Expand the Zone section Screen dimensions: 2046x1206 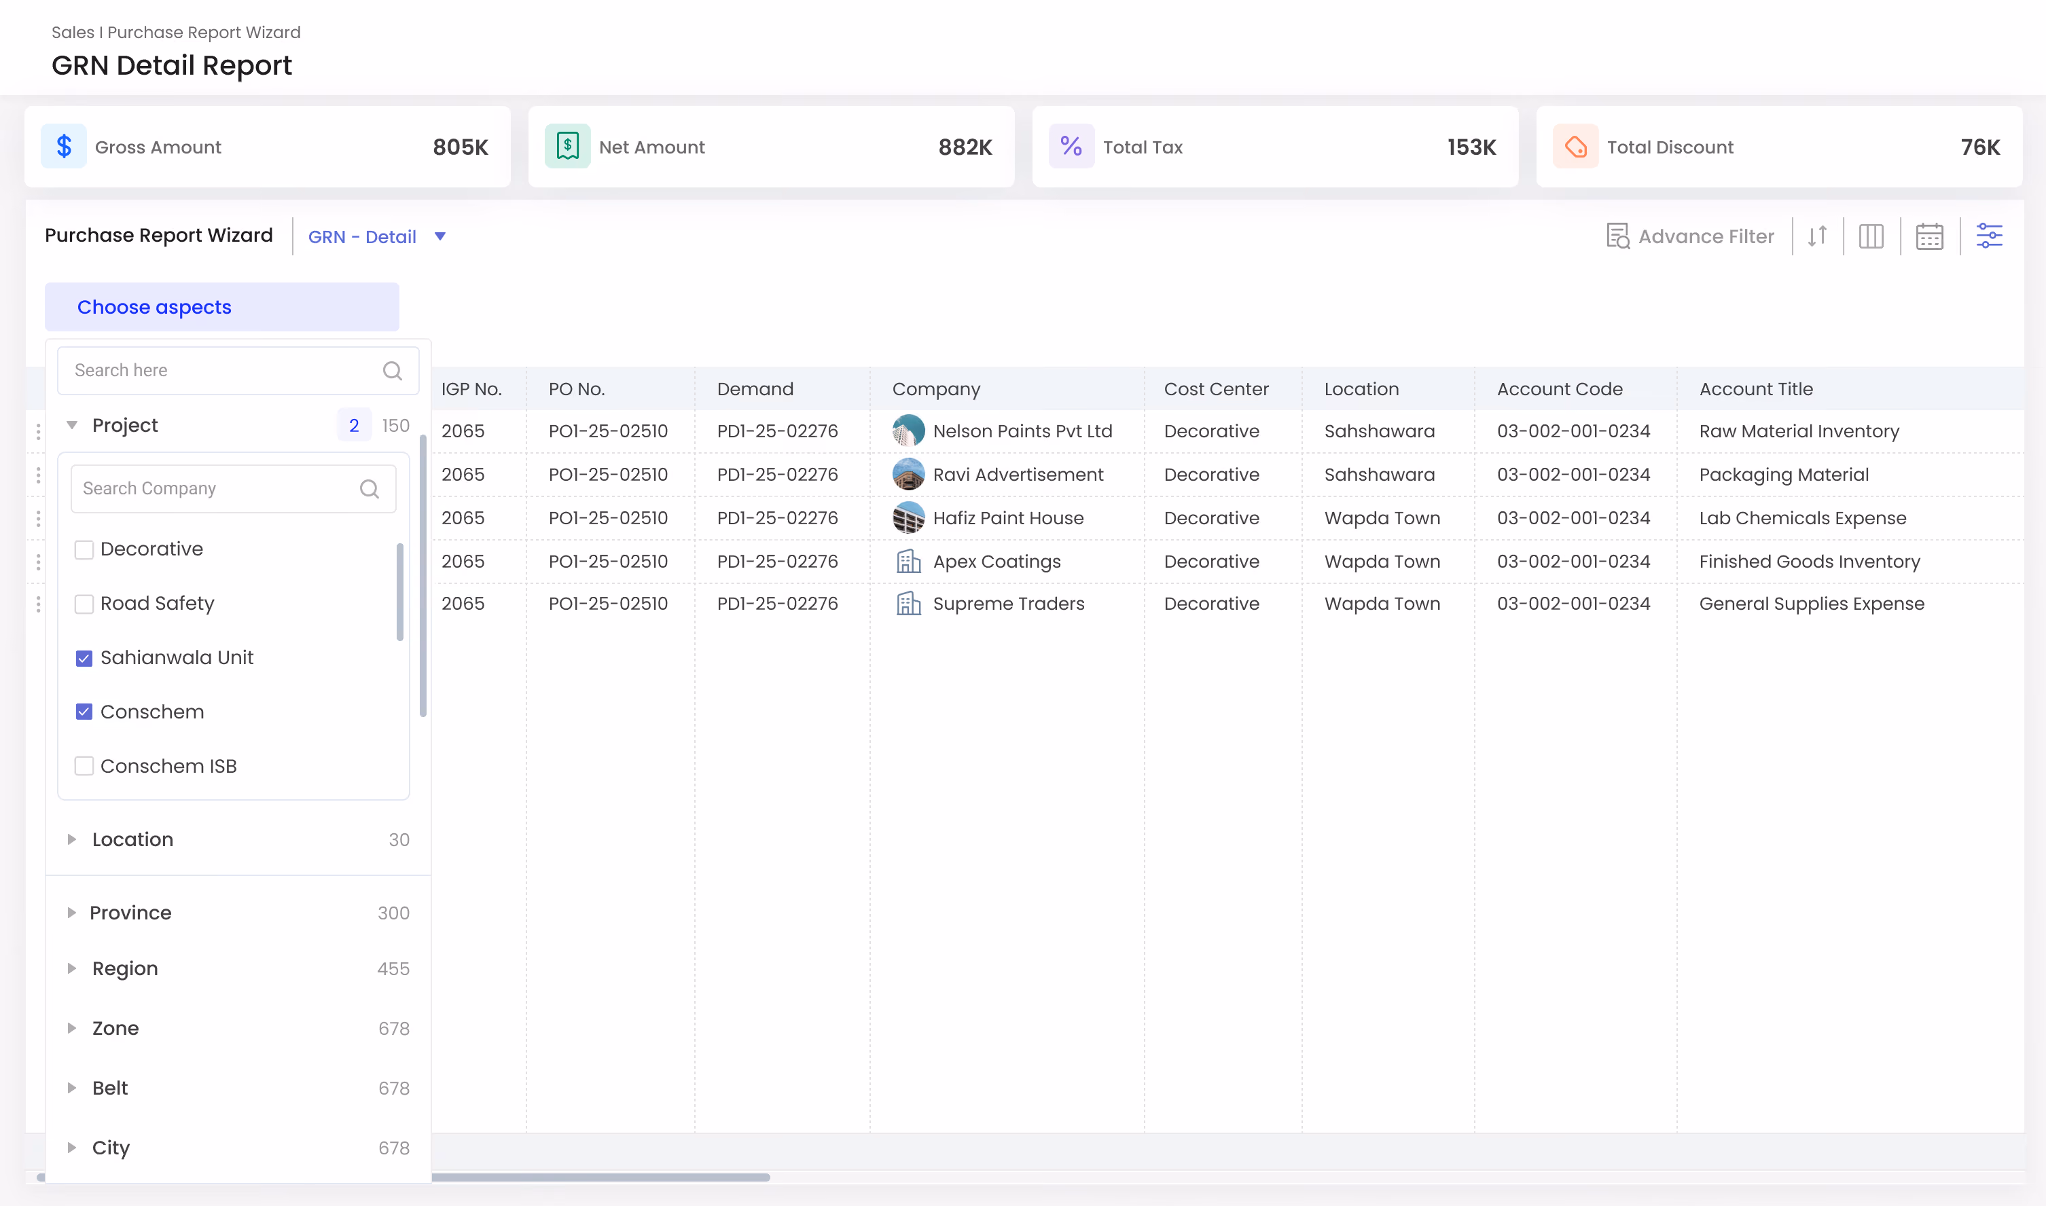71,1028
